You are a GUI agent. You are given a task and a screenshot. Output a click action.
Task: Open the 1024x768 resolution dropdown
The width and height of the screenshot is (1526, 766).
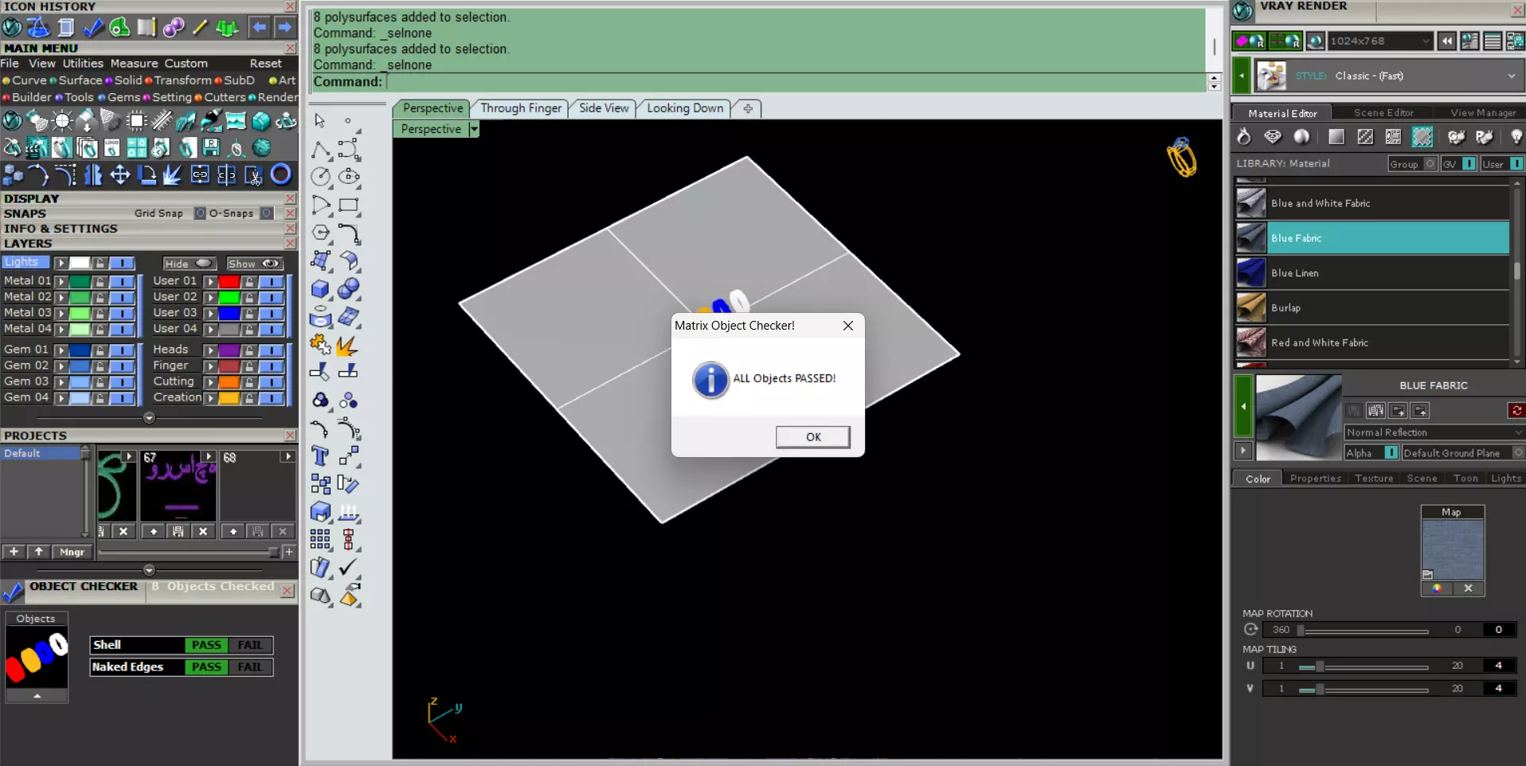pos(1380,41)
